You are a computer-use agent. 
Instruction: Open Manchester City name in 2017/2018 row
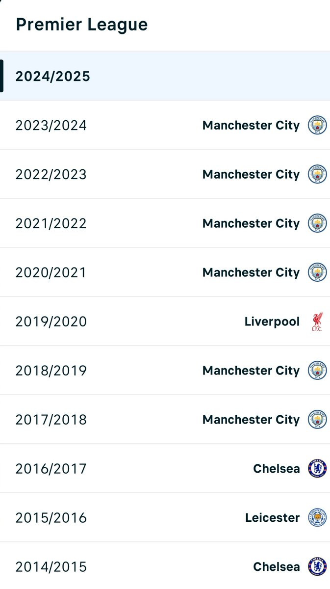pos(251,420)
